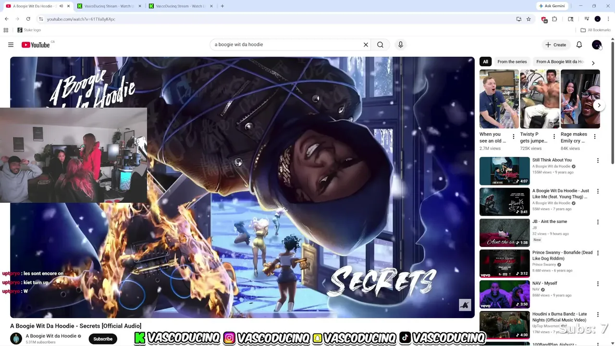Go back in browser history
Image resolution: width=615 pixels, height=346 pixels.
(6, 19)
